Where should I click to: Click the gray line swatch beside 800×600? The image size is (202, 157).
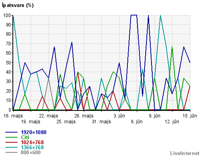coord(11,152)
